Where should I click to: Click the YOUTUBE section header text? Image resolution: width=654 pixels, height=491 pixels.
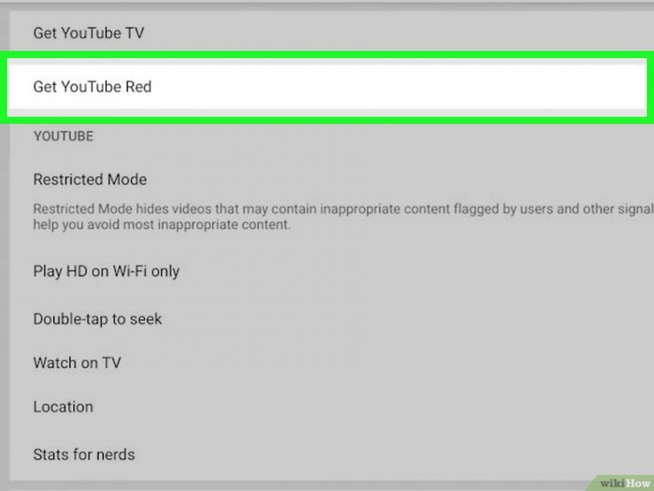64,136
